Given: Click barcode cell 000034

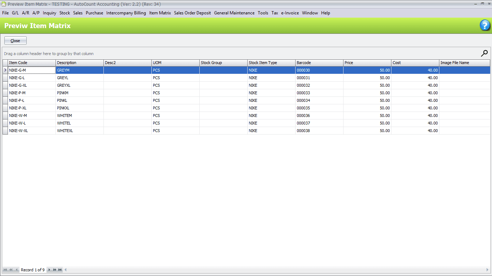Looking at the screenshot, I should [319, 100].
